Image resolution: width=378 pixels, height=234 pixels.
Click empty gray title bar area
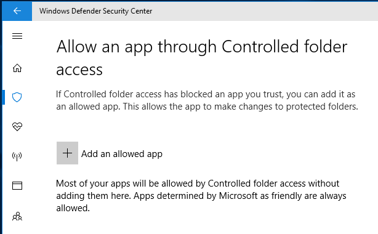click(x=265, y=11)
